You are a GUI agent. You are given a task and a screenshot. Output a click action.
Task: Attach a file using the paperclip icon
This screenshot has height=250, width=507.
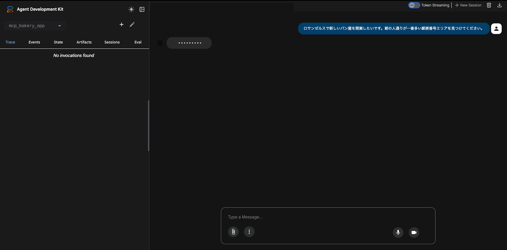coord(233,232)
